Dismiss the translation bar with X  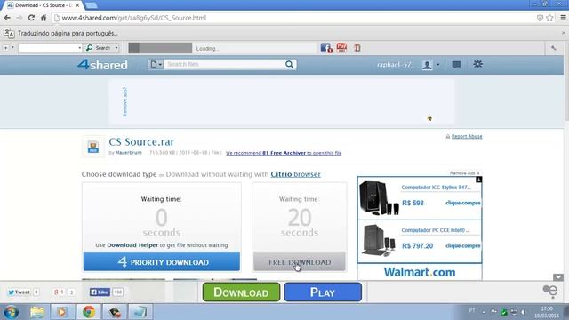click(x=563, y=33)
